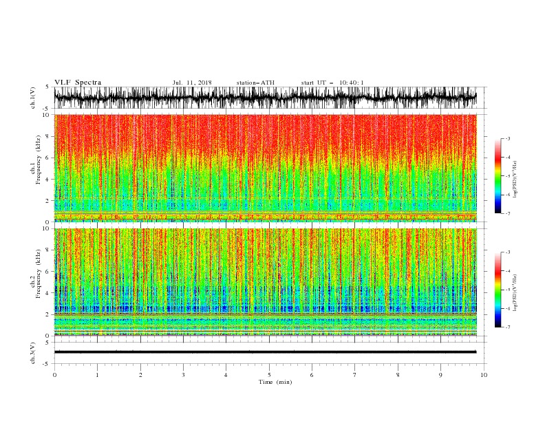Click the upper PSD color scale bar

498,176
